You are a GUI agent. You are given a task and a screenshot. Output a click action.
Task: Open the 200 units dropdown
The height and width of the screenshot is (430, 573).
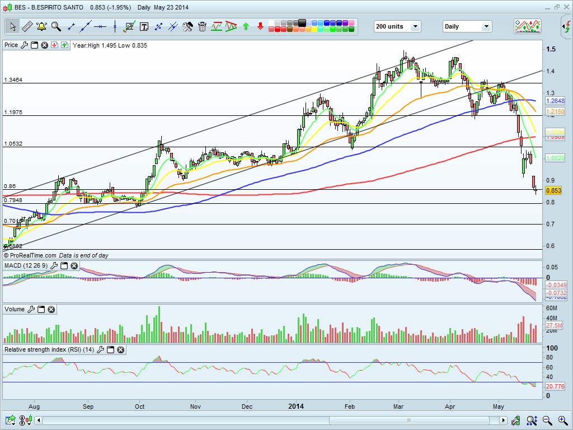click(397, 26)
